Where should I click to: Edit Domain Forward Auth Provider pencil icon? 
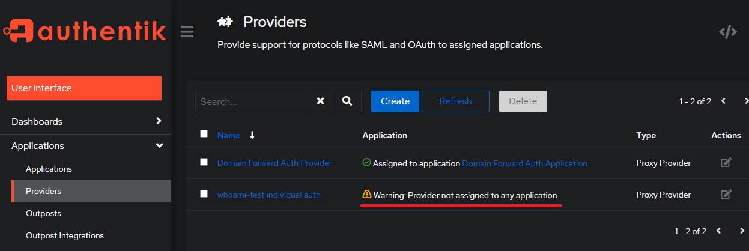coord(726,162)
